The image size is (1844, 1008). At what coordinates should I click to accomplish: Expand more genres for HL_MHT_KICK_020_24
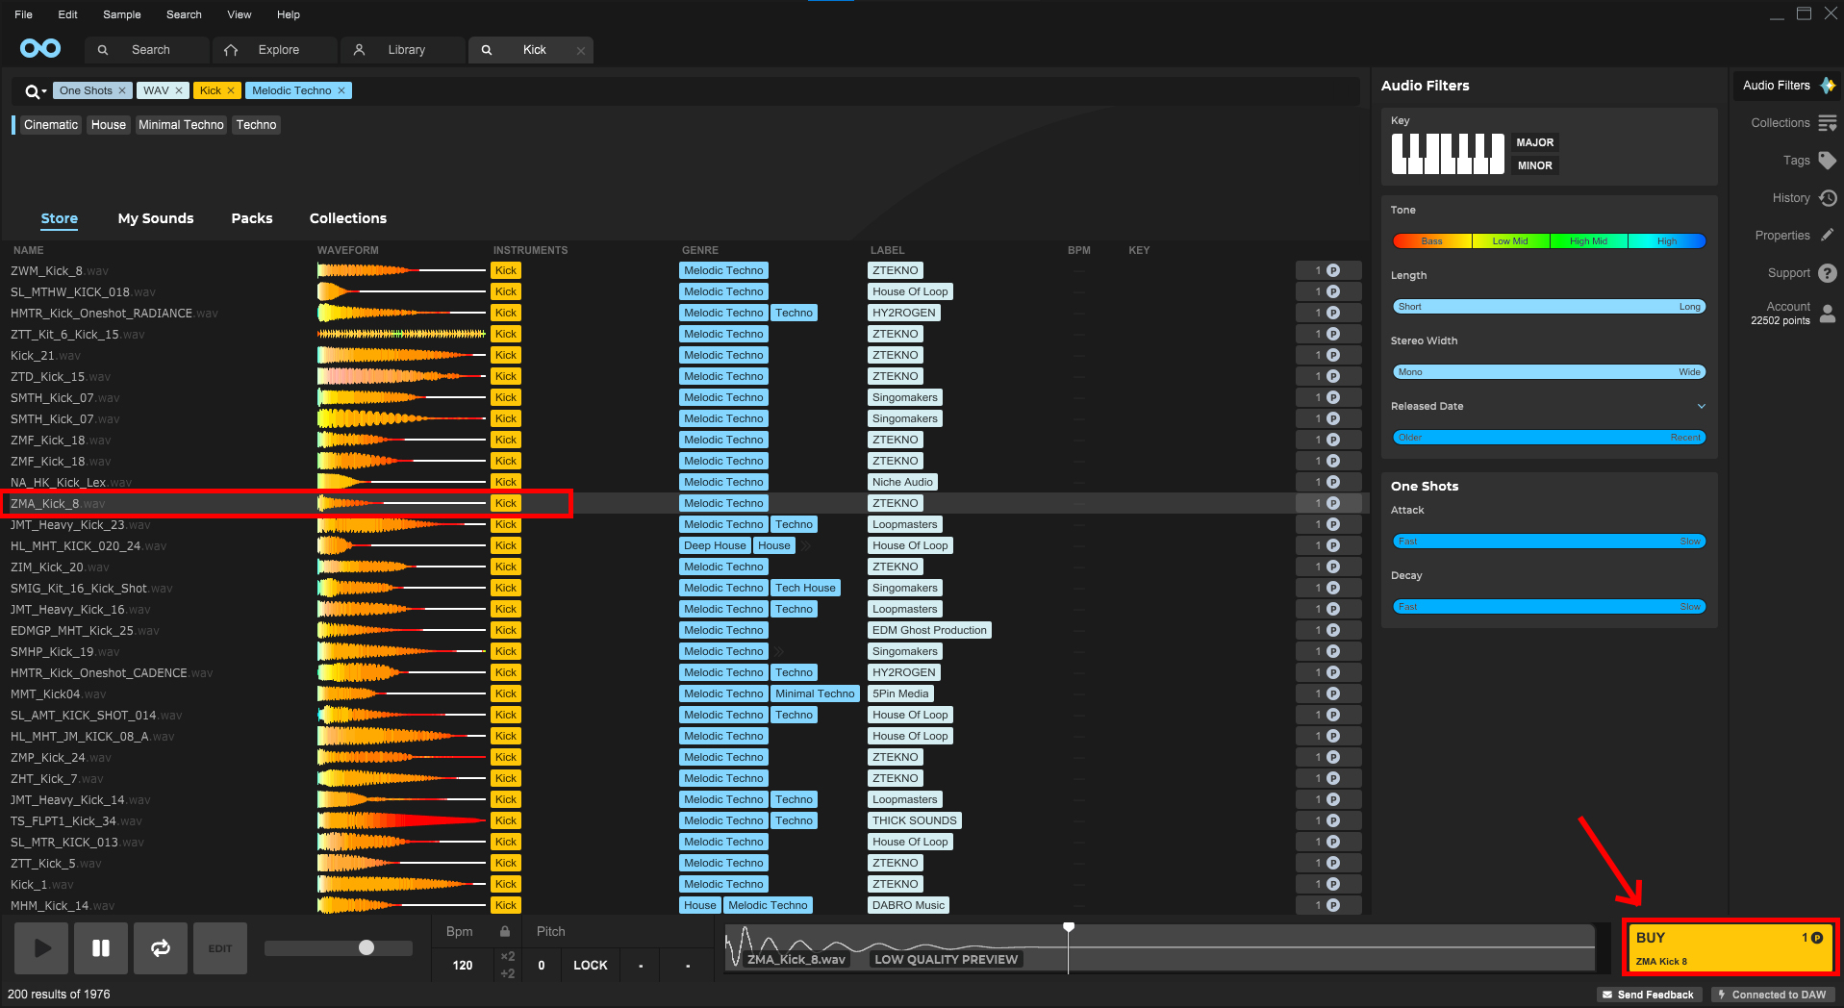tap(806, 545)
